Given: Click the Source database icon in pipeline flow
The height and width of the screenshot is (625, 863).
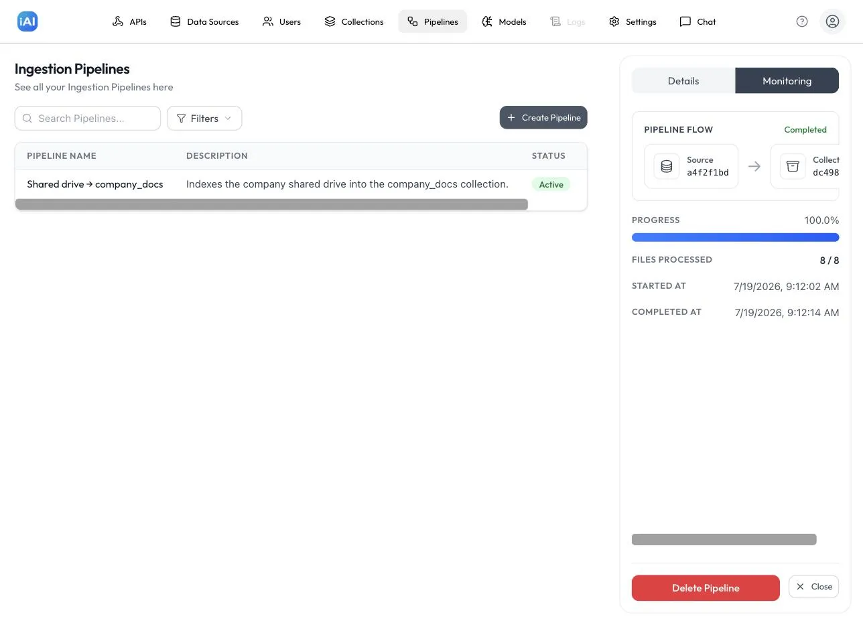Looking at the screenshot, I should tap(667, 166).
